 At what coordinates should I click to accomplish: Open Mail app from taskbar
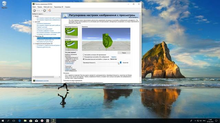[x=36, y=121]
